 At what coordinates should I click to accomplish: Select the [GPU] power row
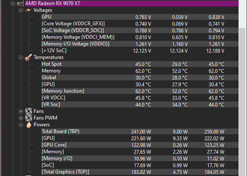[140, 138]
